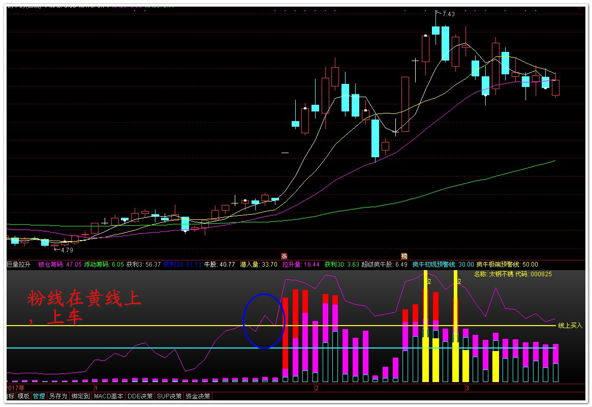The image size is (592, 407).
Task: Open the 绑定到 tab
Action: click(80, 396)
